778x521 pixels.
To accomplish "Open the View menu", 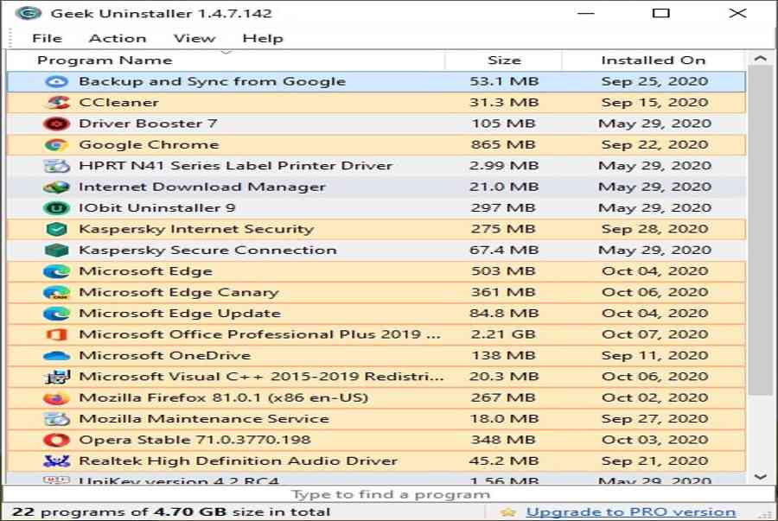I will (x=194, y=38).
